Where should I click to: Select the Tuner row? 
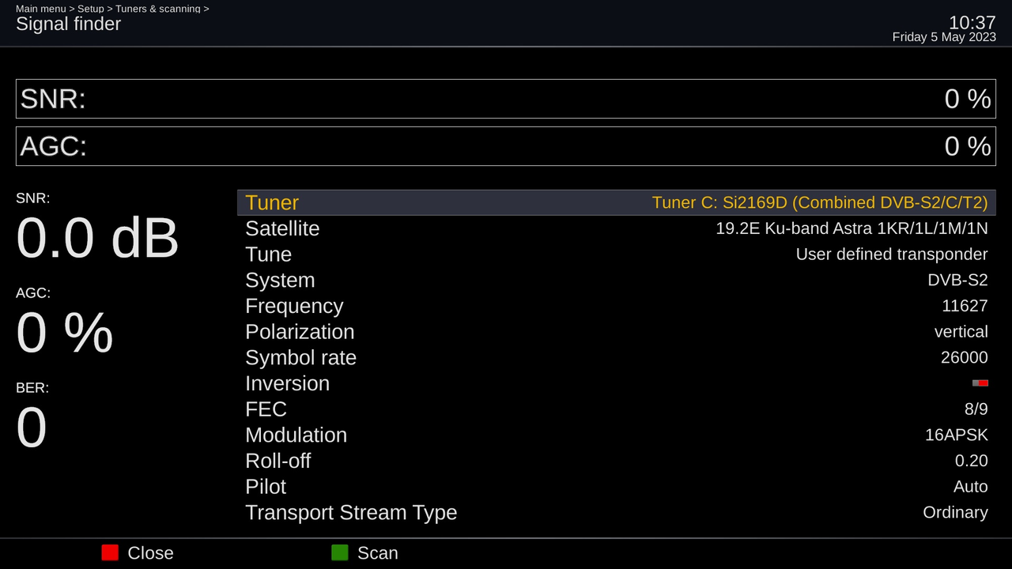[x=616, y=202]
